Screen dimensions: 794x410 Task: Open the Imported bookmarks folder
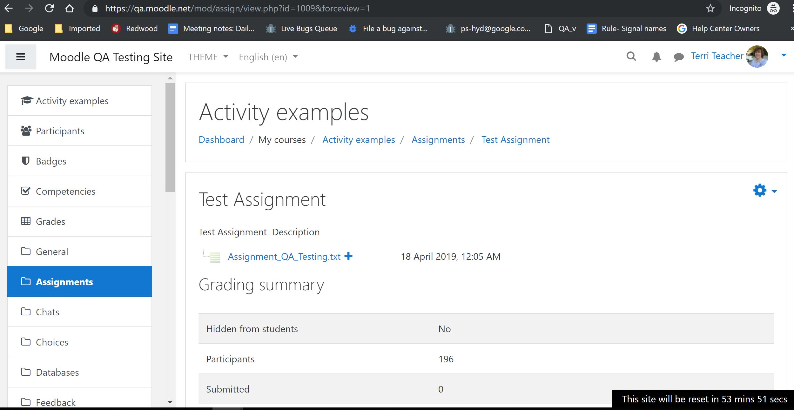click(x=77, y=29)
